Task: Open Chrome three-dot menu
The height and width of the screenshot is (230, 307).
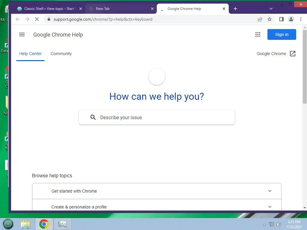Action: click(301, 19)
